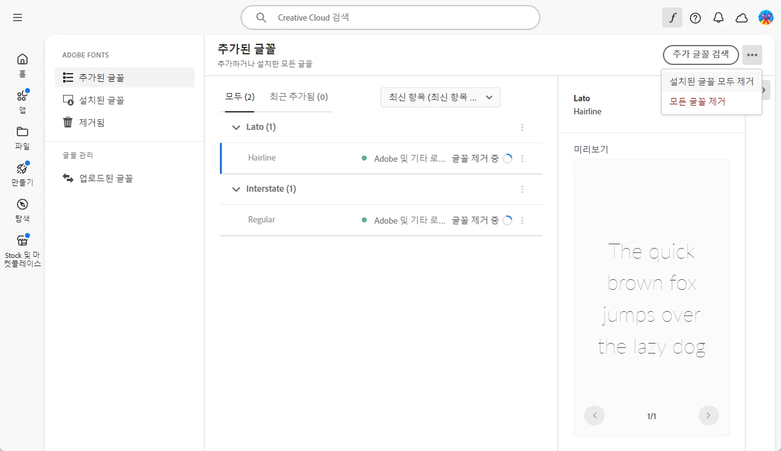Open the 최신 항목 sort dropdown

tap(440, 97)
